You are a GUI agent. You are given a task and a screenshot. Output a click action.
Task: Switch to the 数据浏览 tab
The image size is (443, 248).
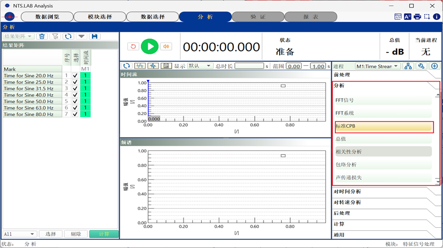[46, 17]
